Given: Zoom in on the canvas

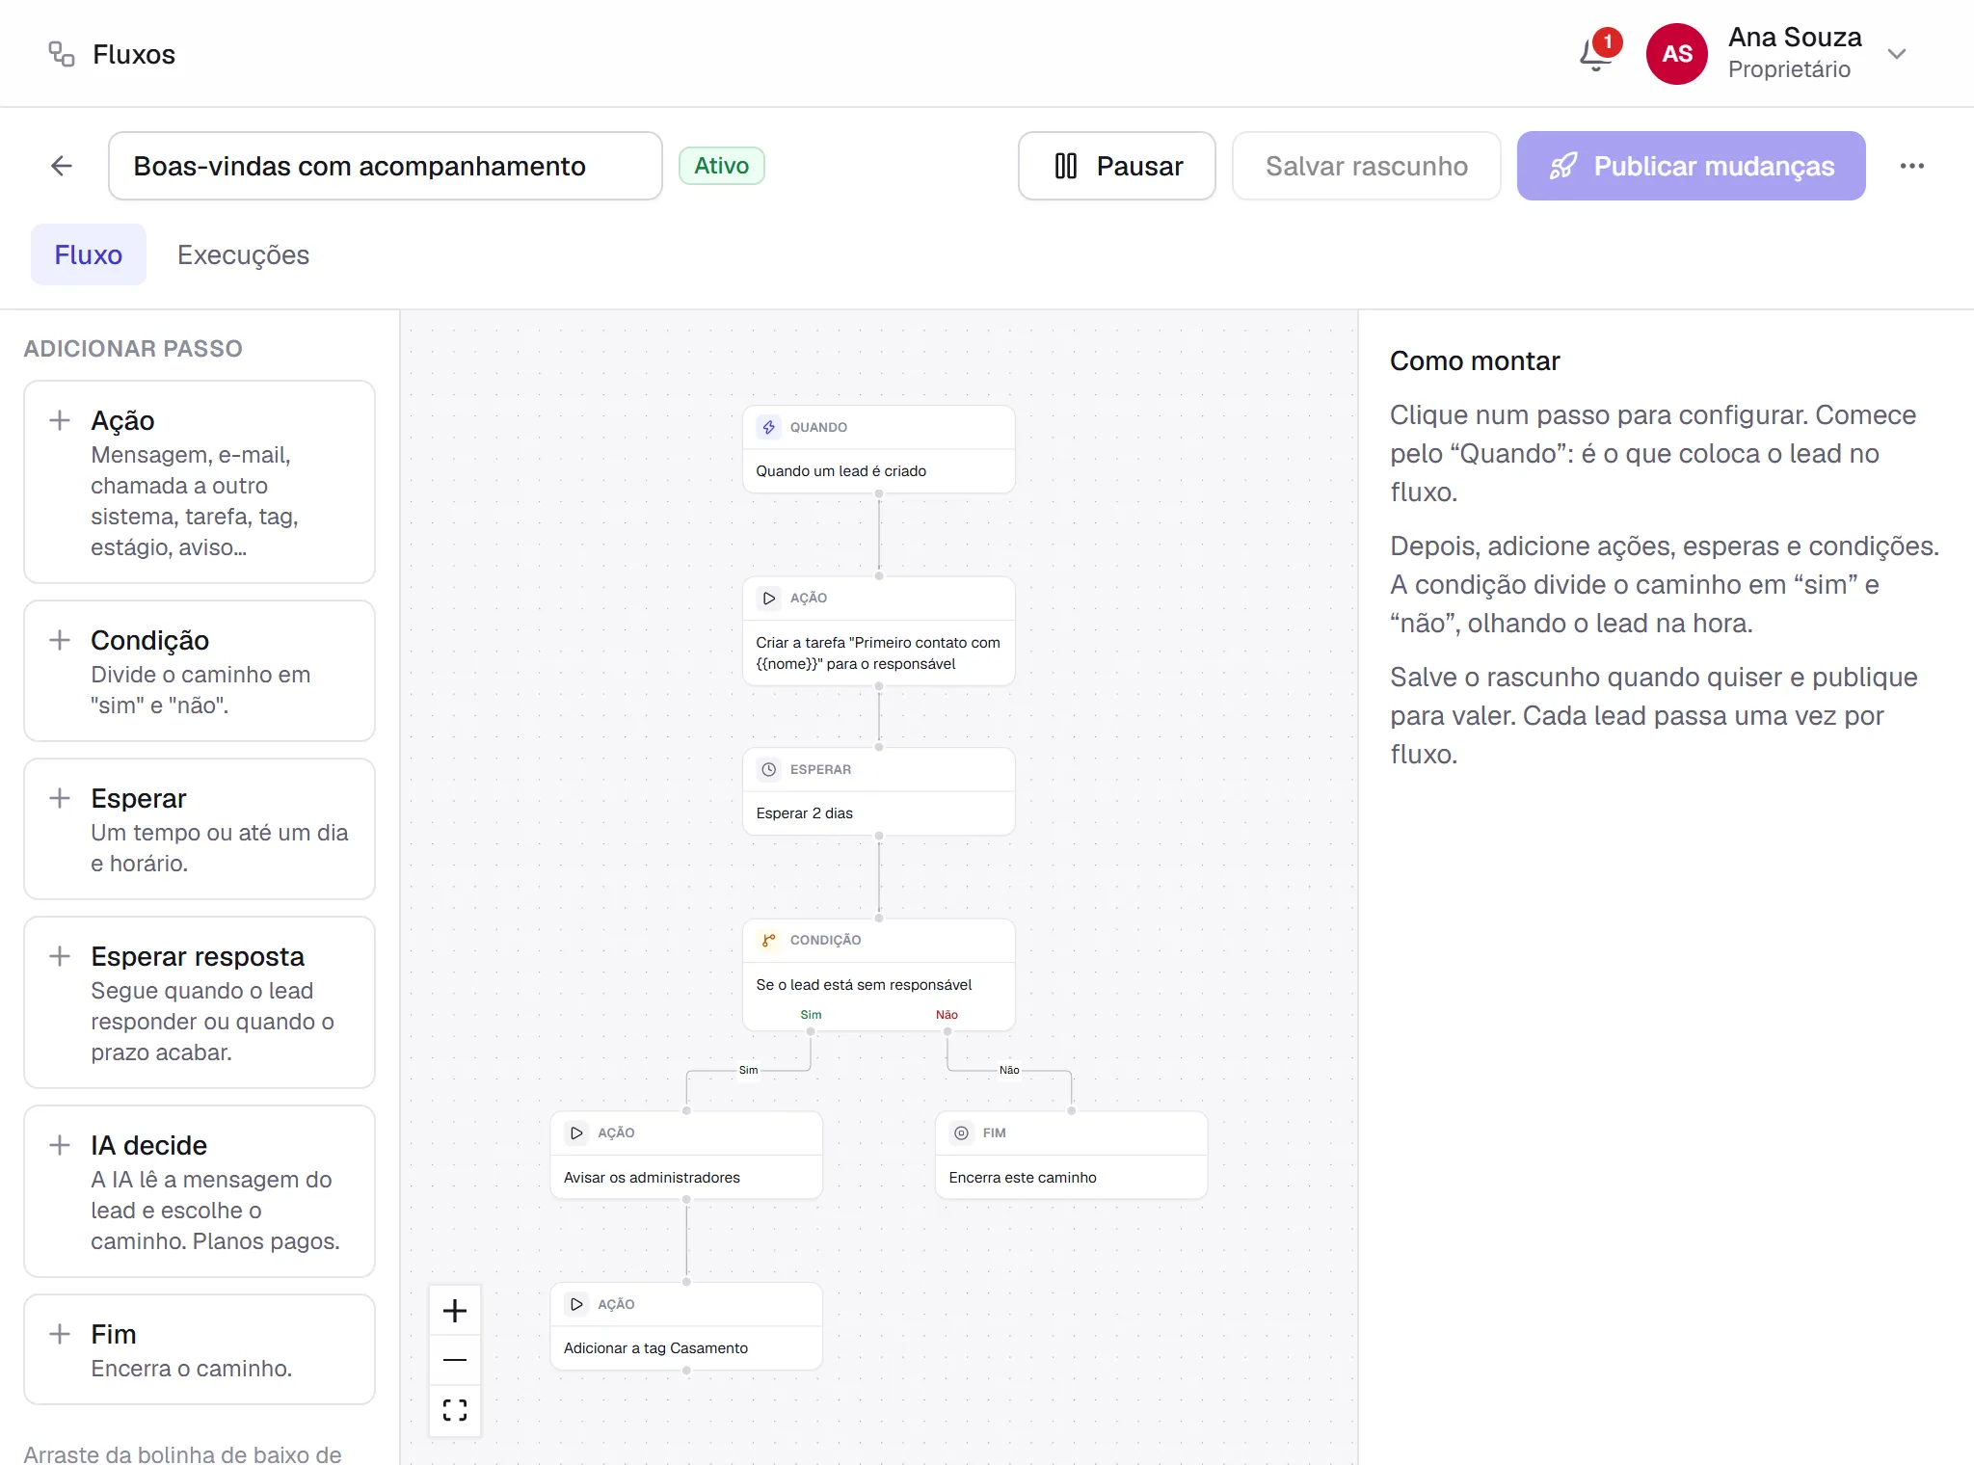Looking at the screenshot, I should [455, 1311].
